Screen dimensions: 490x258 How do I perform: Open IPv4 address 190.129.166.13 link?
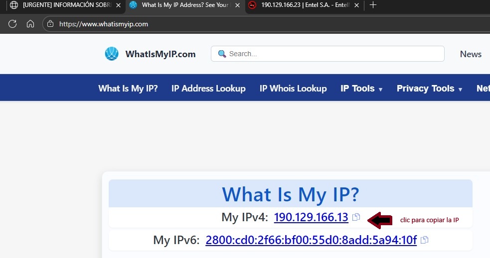point(311,217)
